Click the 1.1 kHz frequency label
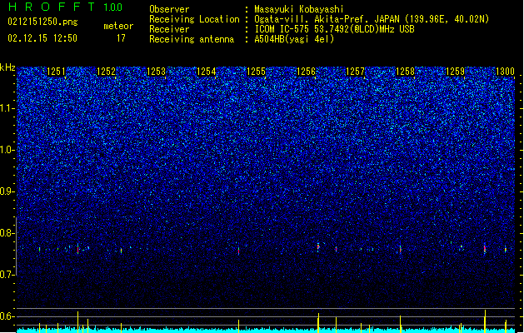This screenshot has width=524, height=333. click(7, 108)
